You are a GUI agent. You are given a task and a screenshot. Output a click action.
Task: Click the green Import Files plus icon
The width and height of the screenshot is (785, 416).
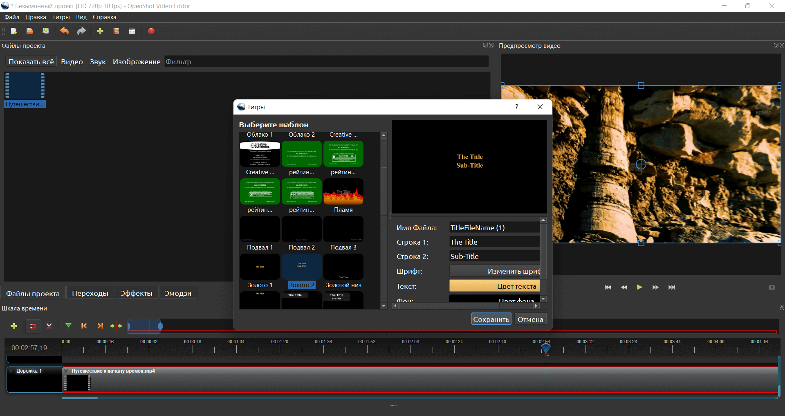coord(100,31)
